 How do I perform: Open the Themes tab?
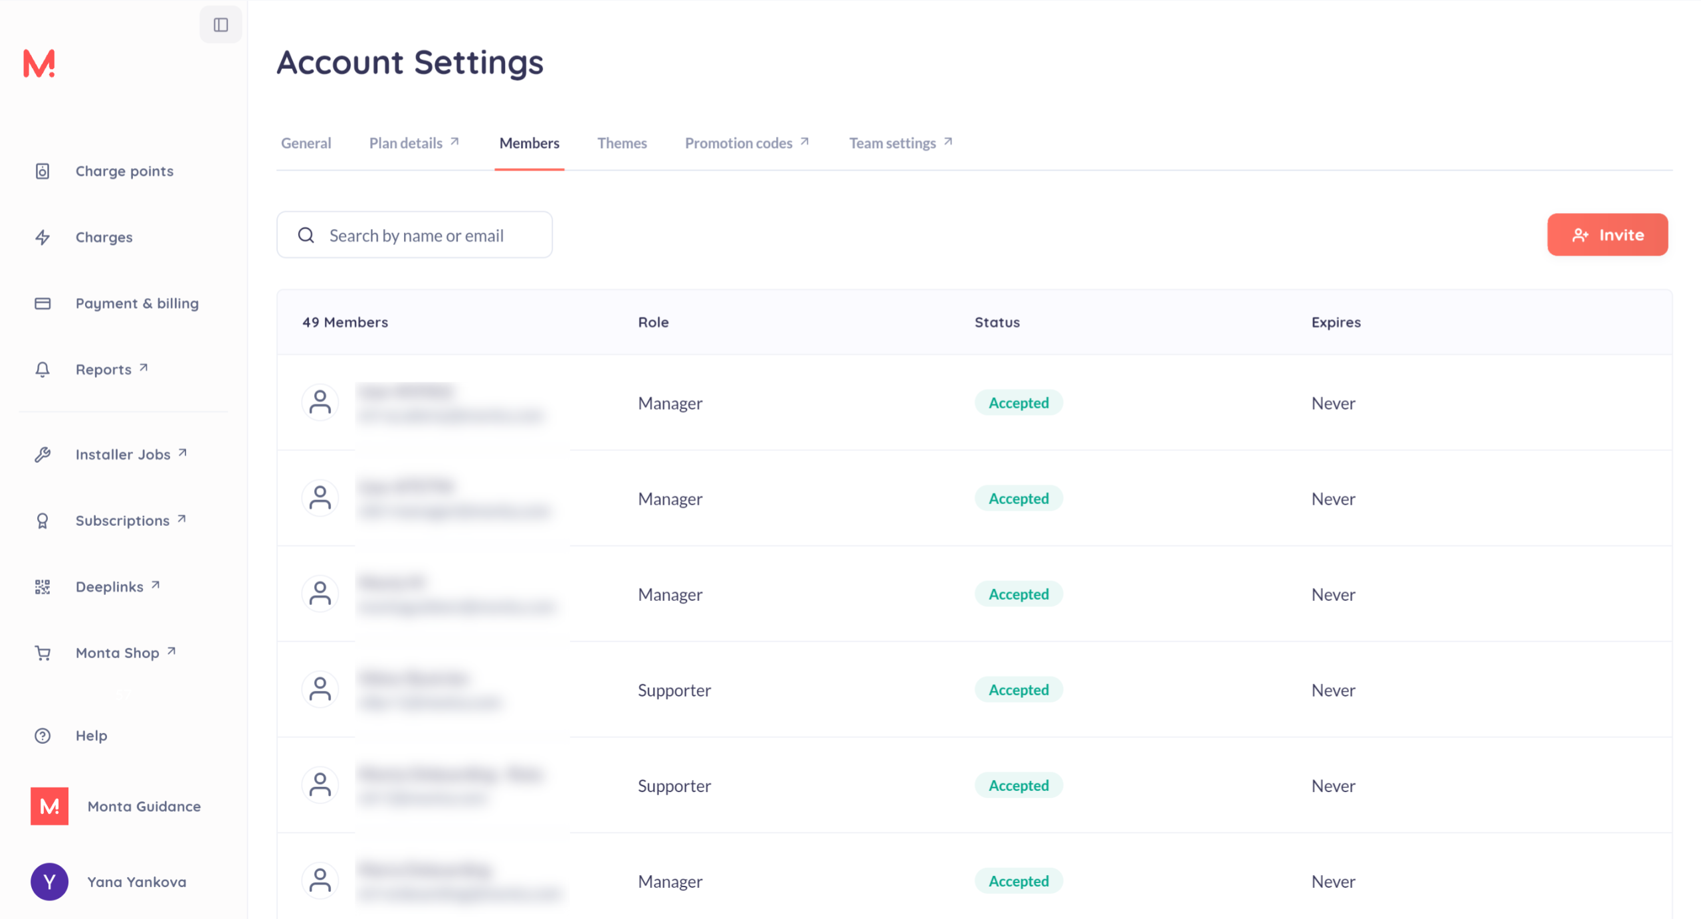[x=621, y=143]
